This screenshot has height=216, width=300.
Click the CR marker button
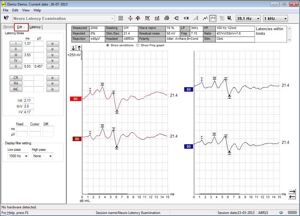[x=16, y=78]
